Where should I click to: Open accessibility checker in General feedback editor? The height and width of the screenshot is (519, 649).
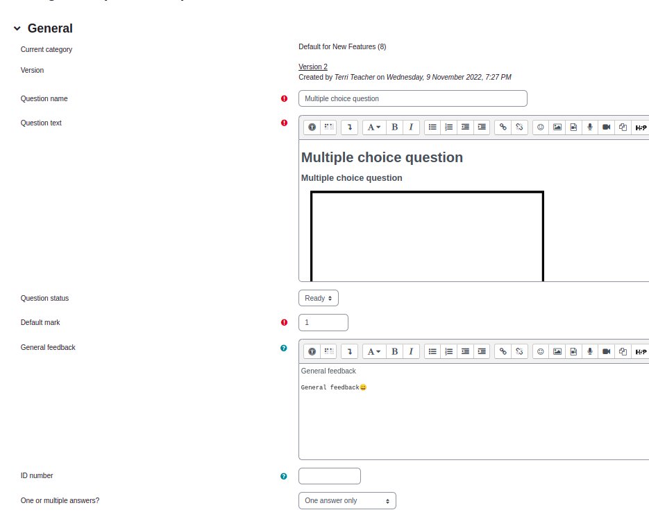(312, 351)
